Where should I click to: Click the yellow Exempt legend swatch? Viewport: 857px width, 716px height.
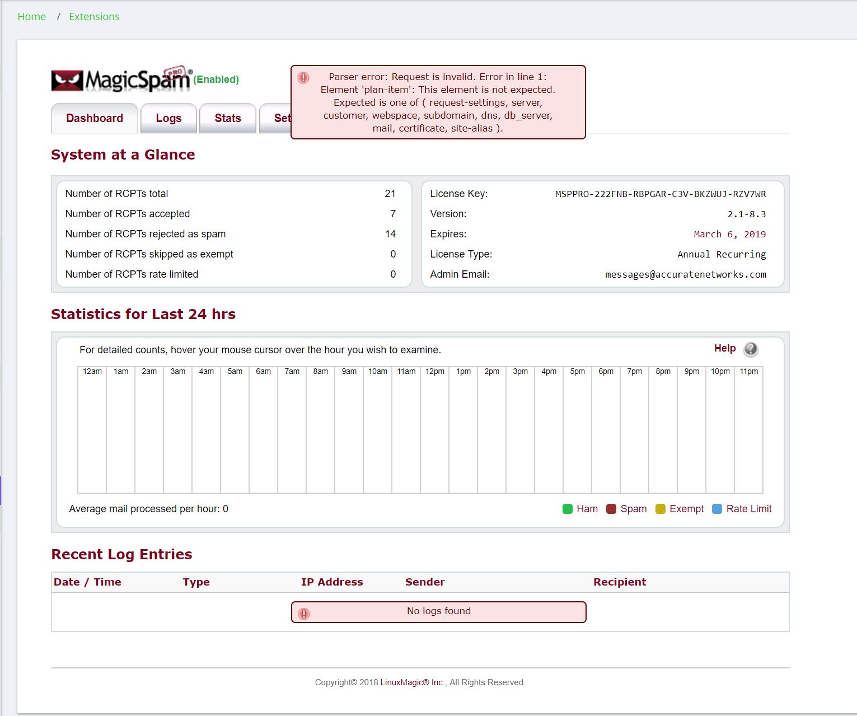pos(660,509)
